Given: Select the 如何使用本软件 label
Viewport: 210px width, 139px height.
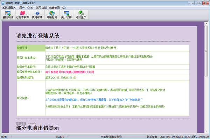Looking at the screenshot, I should click(27, 67).
